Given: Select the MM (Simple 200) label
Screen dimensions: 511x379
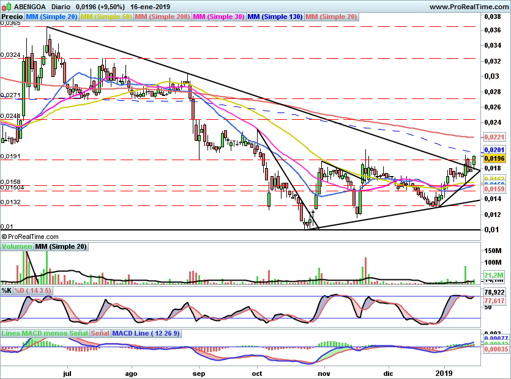Looking at the screenshot, I should click(162, 17).
